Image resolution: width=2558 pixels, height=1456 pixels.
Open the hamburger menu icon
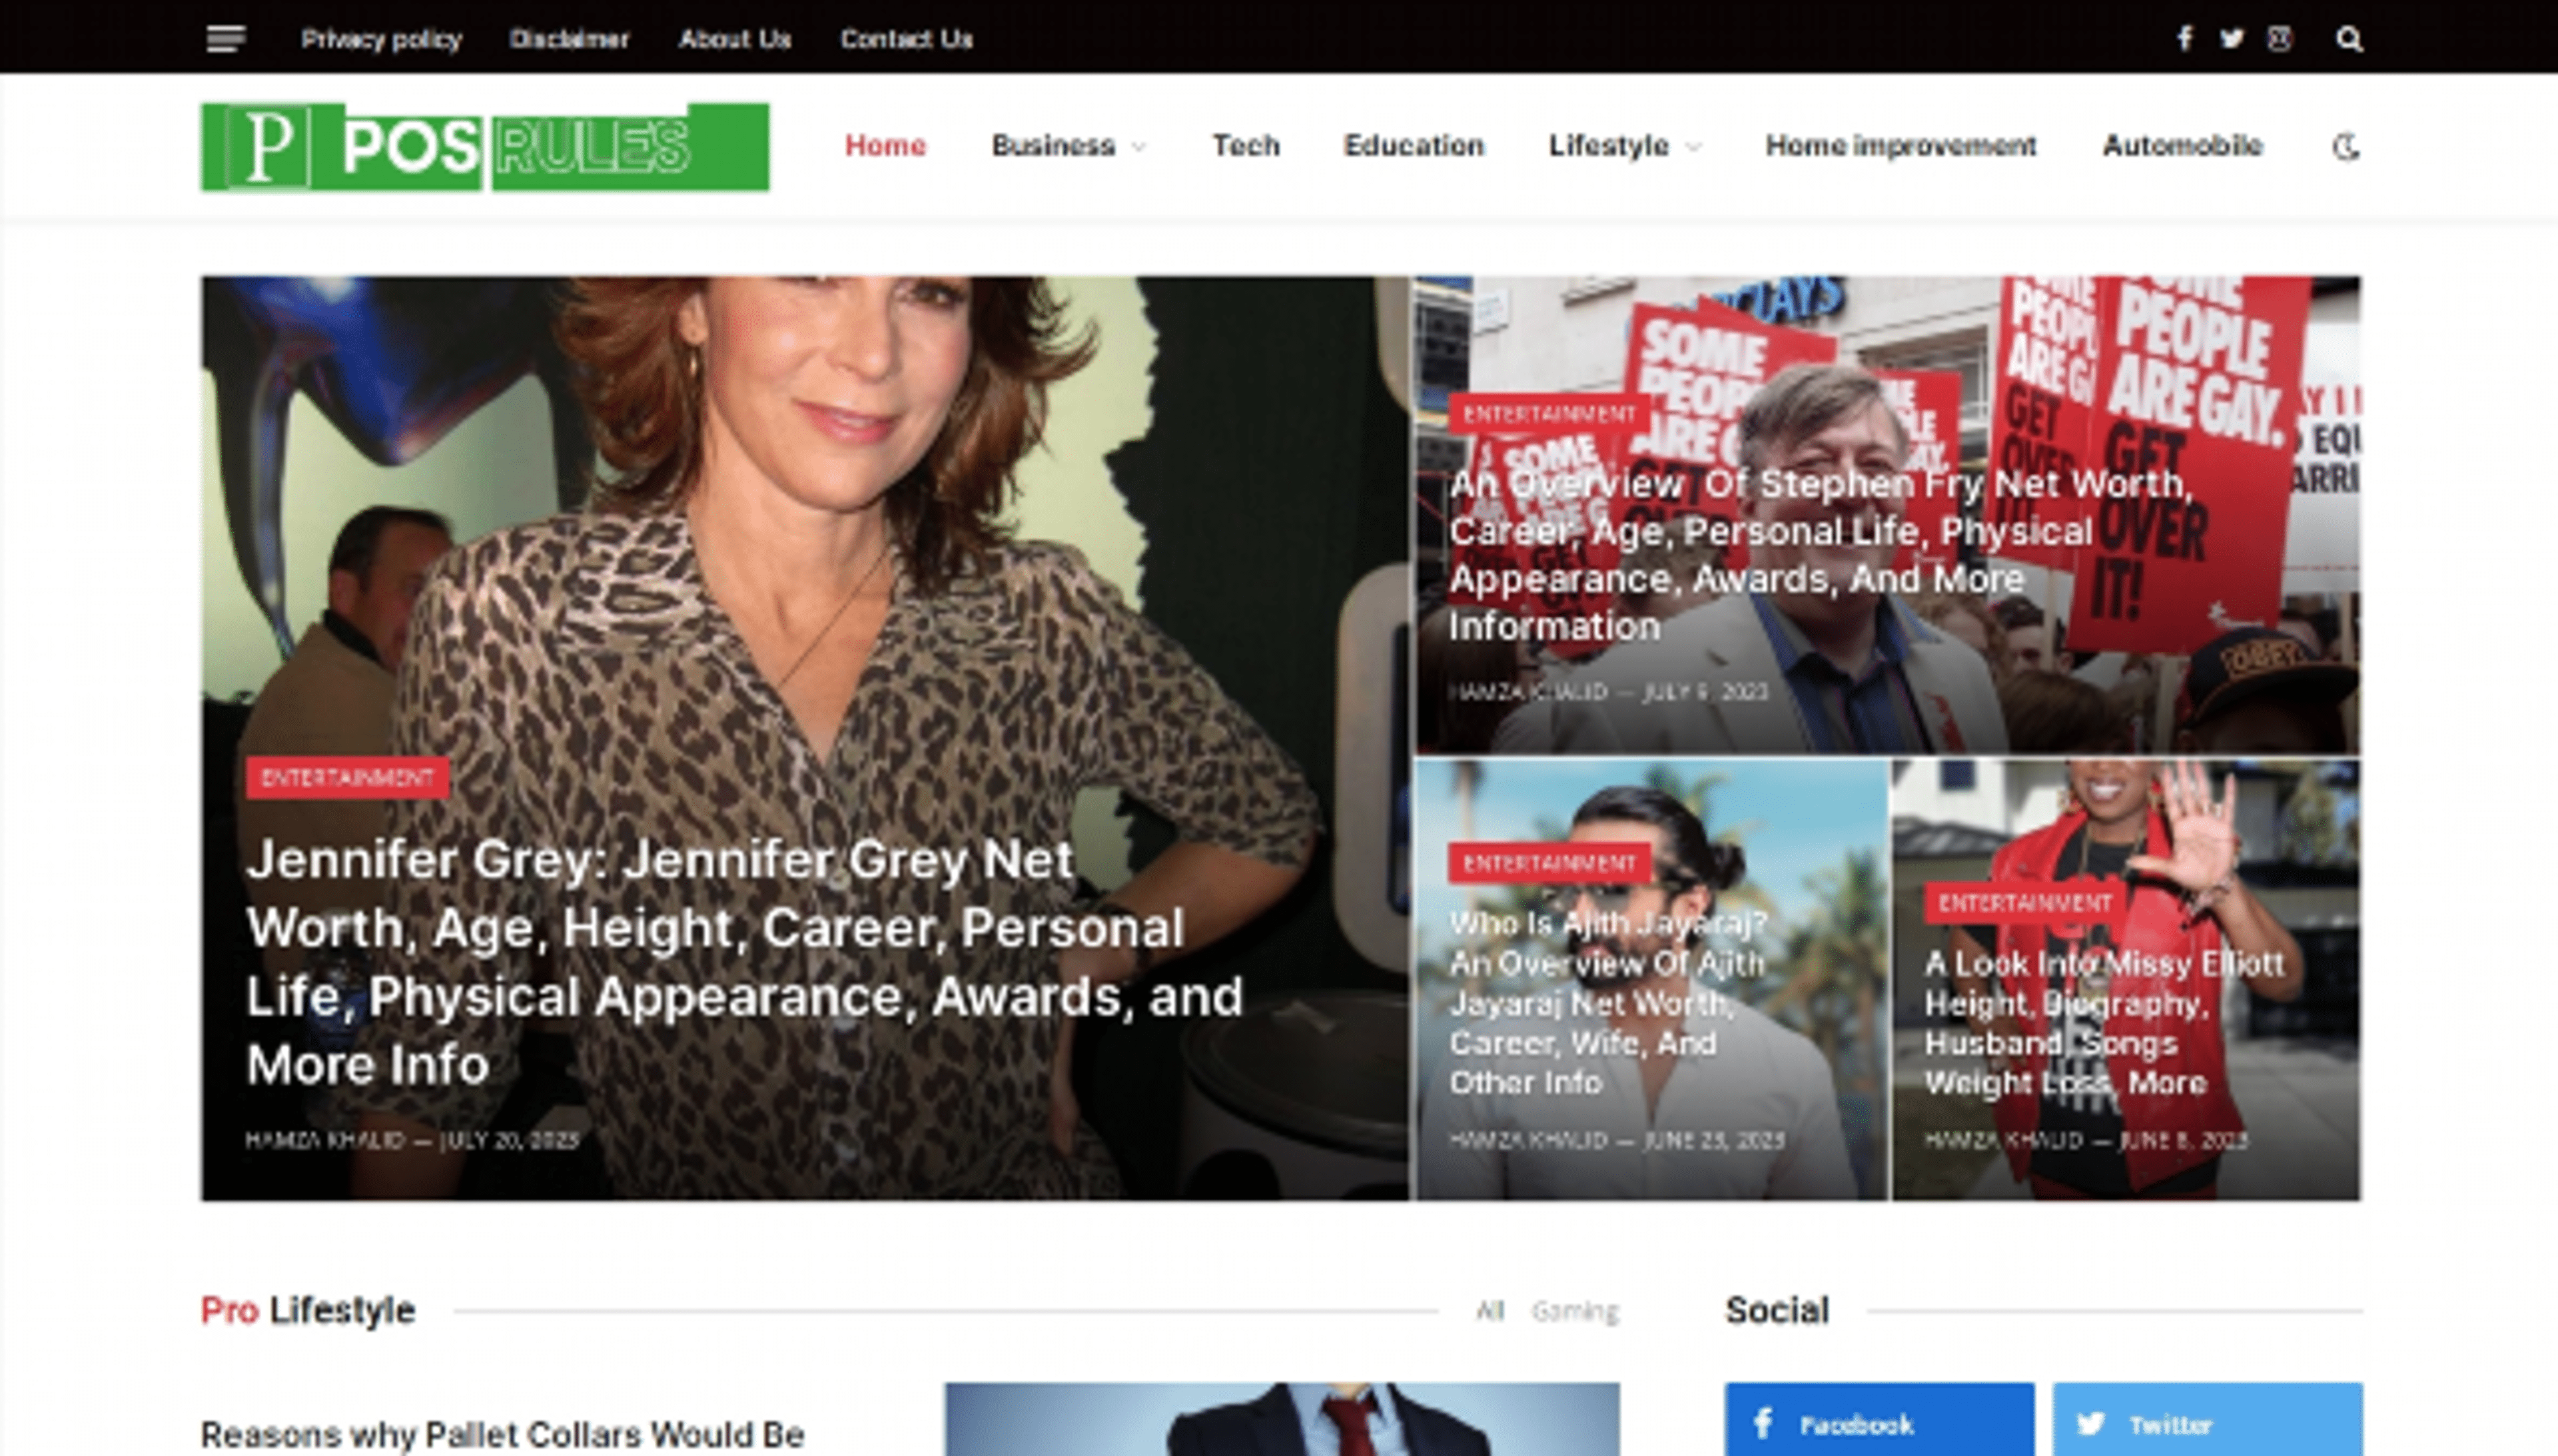tap(225, 39)
